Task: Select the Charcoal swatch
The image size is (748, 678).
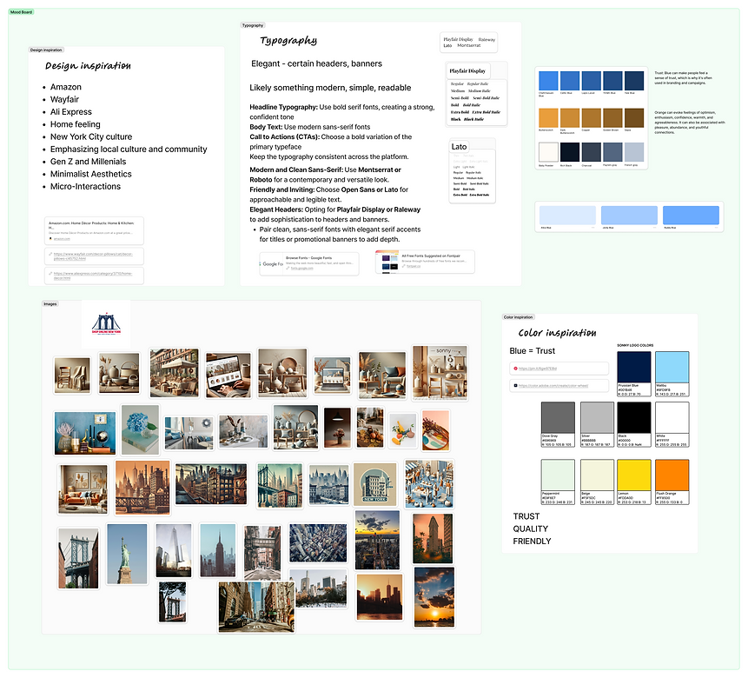Action: (591, 152)
